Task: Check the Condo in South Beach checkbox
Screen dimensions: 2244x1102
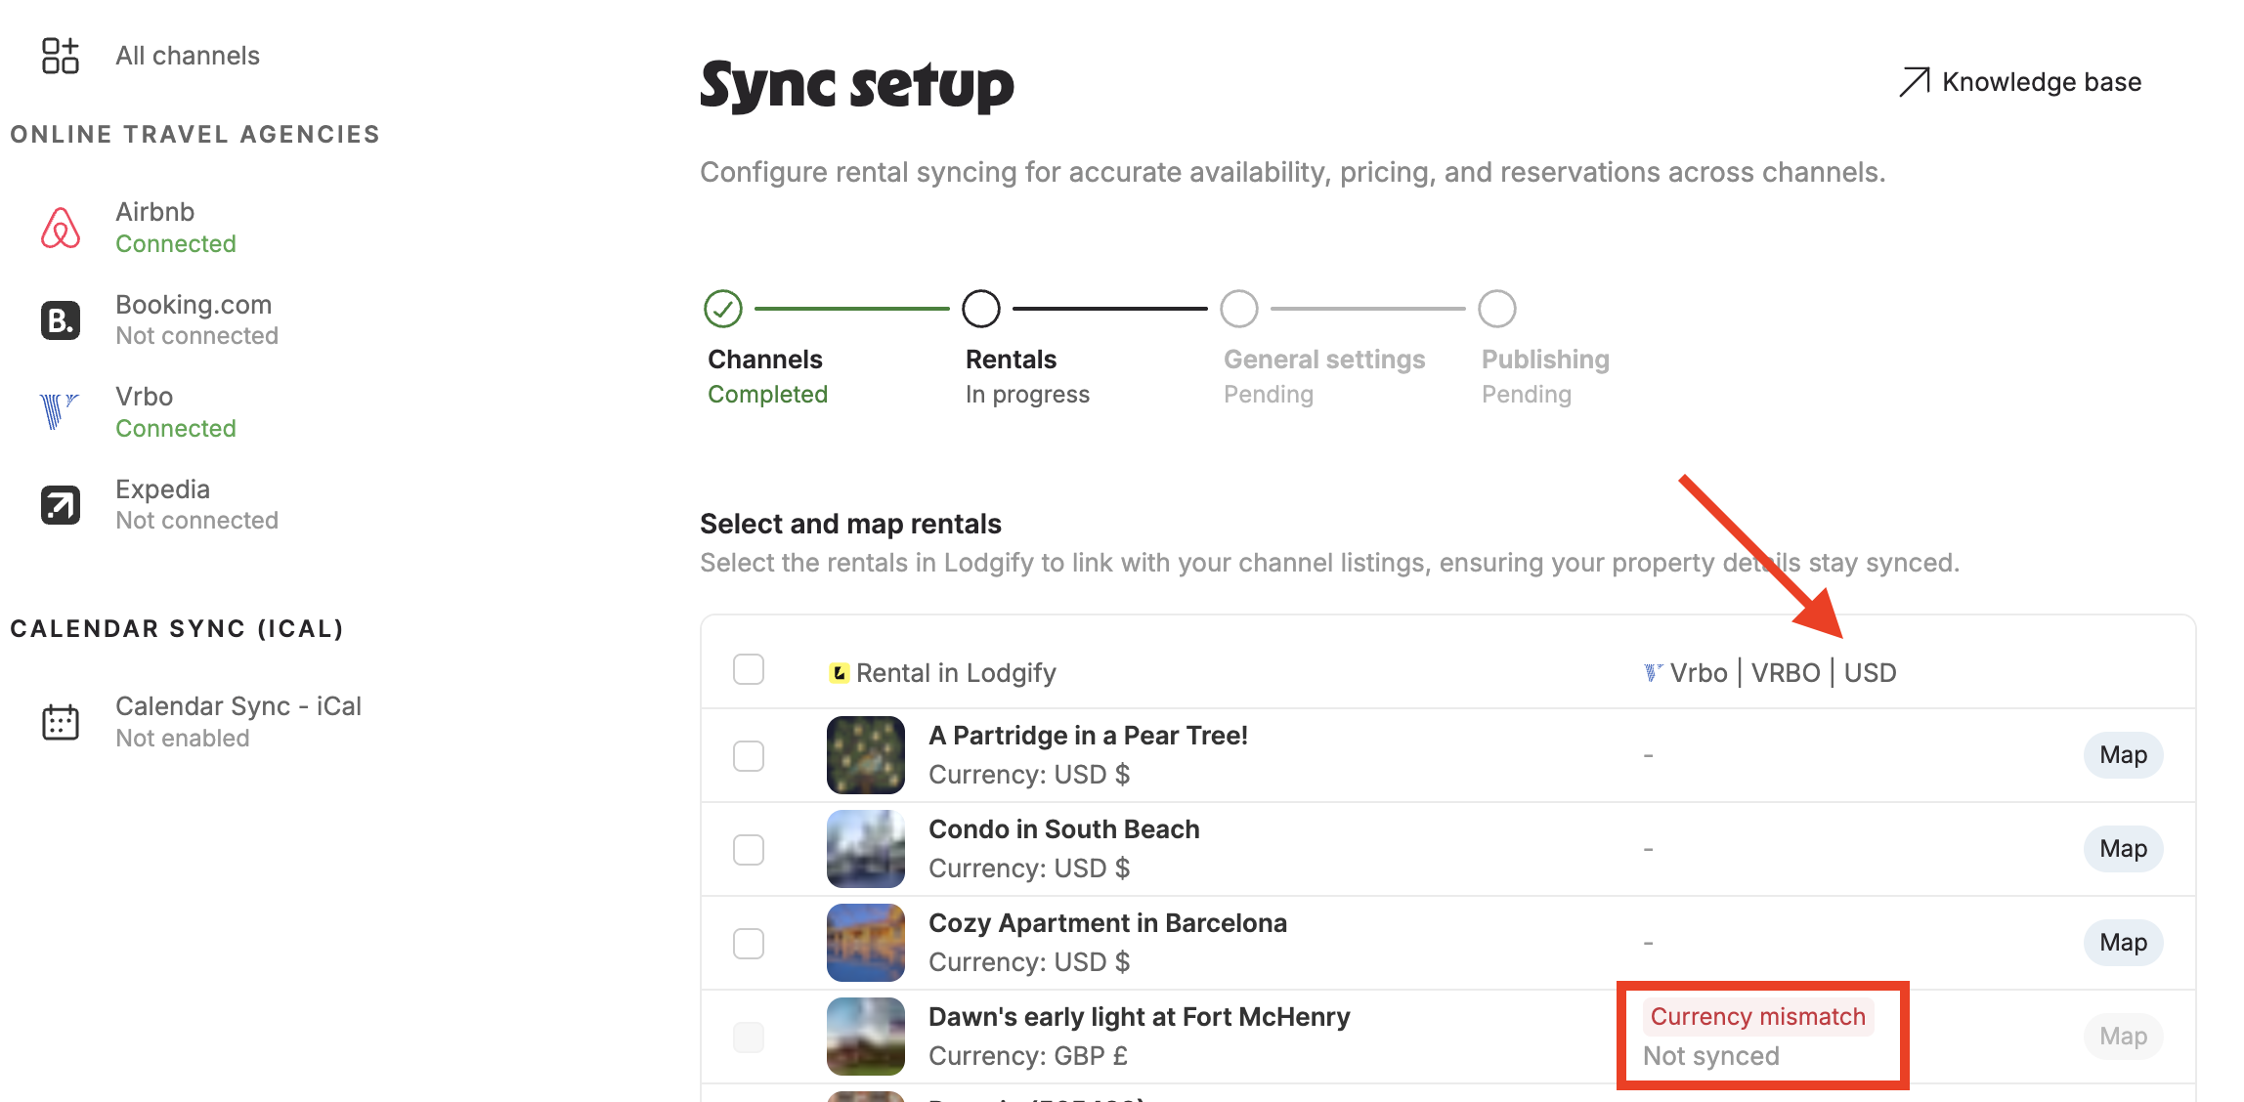Action: point(749,849)
